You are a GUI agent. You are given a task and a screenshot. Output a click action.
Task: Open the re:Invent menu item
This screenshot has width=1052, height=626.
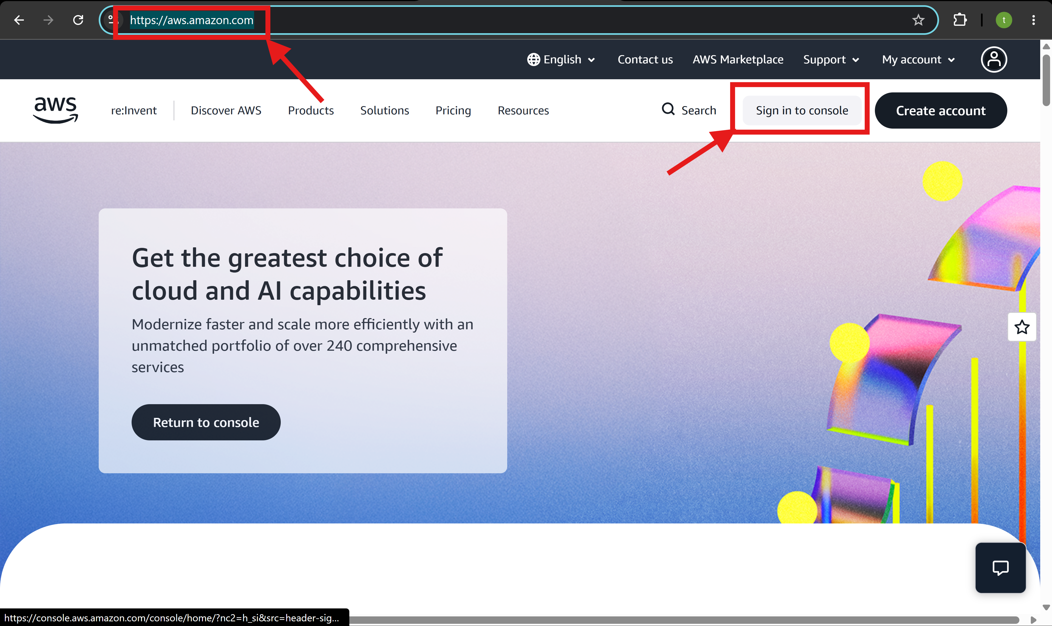pyautogui.click(x=134, y=111)
